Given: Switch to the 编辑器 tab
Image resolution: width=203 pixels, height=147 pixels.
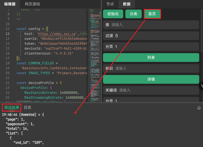Looking at the screenshot, I should pyautogui.click(x=10, y=4).
